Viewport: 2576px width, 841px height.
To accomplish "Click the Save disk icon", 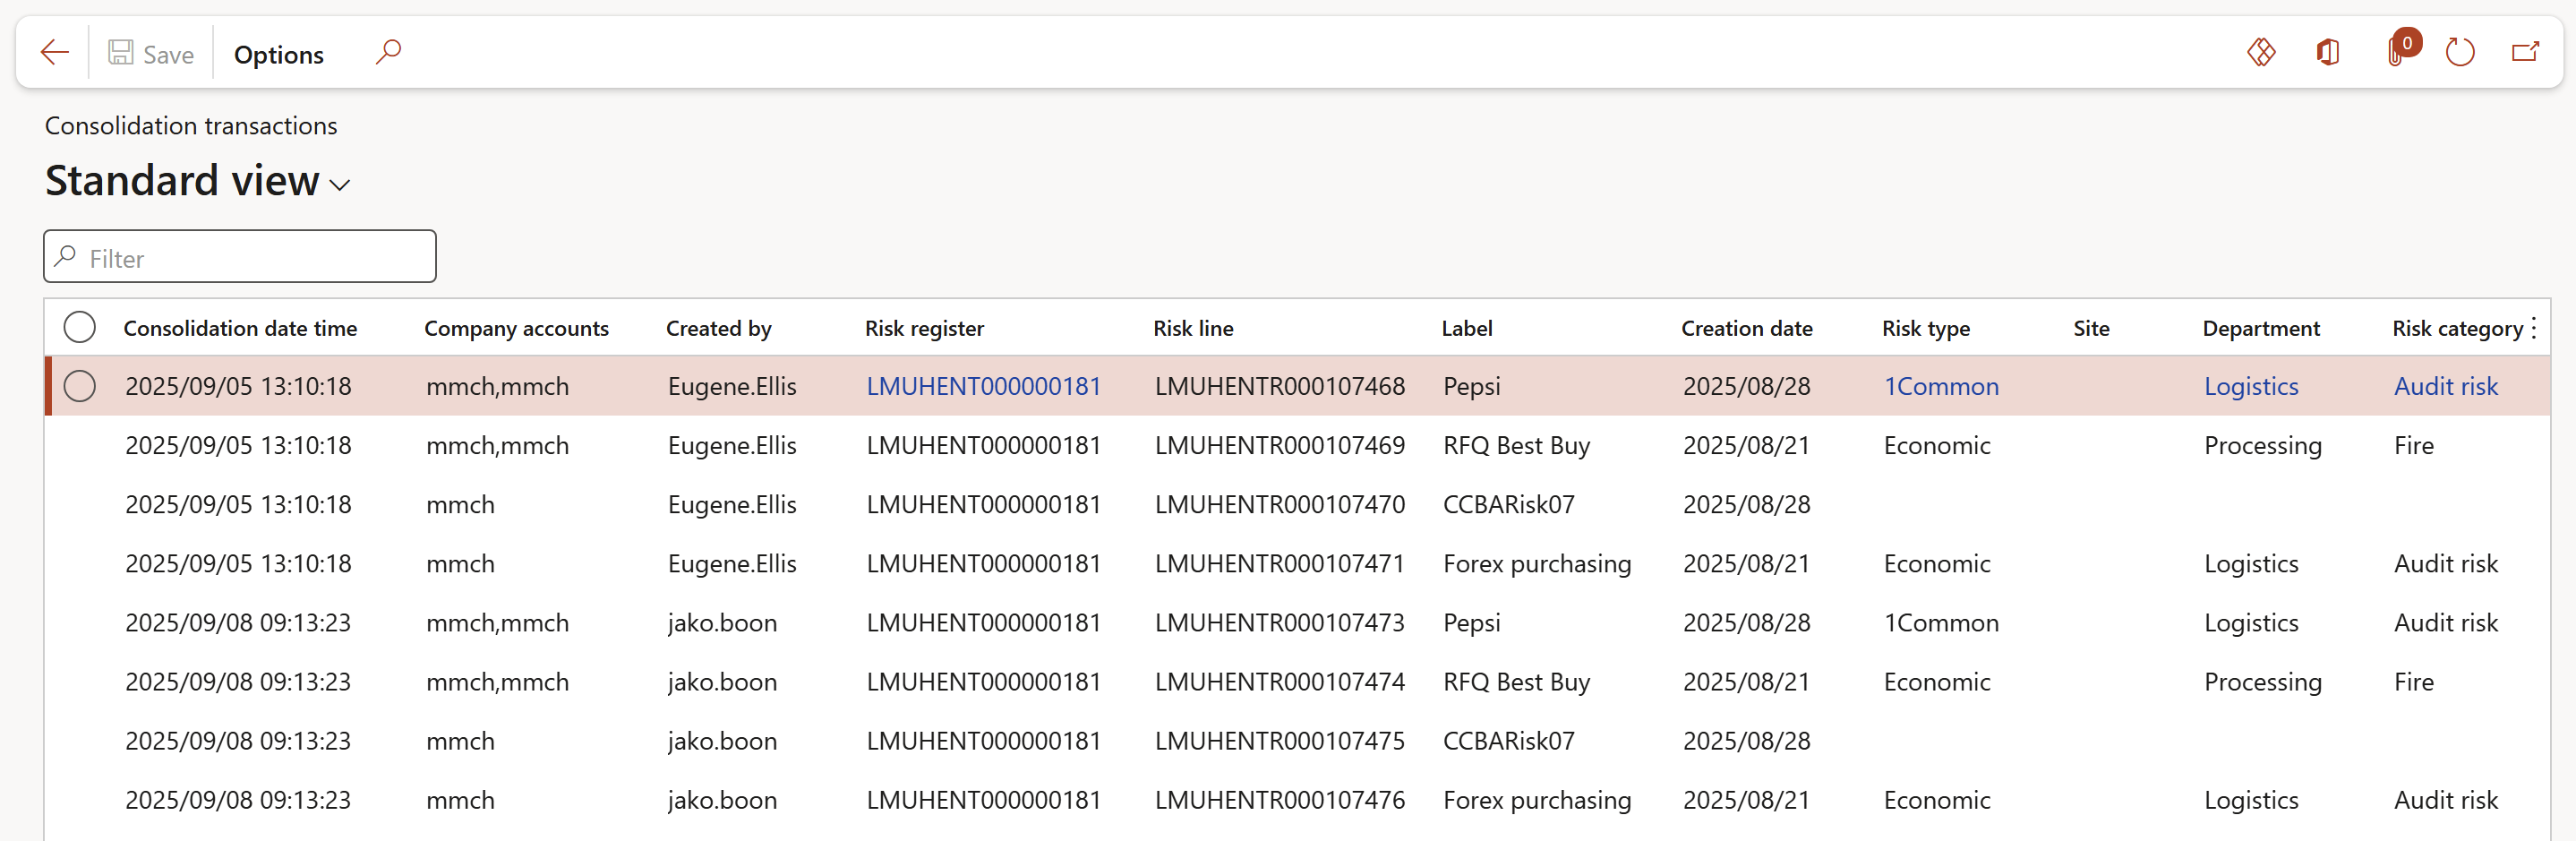I will (x=121, y=53).
